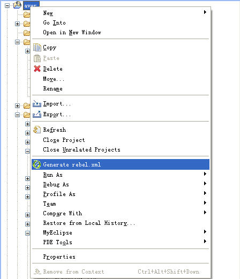The height and width of the screenshot is (279, 240).
Task: Click the Remove from Context icon
Action: tap(37, 272)
